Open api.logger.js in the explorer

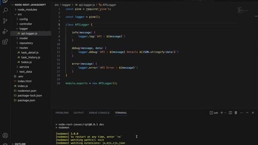coord(29,33)
